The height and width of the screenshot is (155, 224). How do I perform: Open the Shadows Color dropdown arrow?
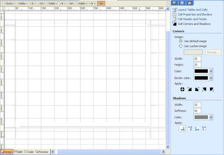[x=211, y=117]
